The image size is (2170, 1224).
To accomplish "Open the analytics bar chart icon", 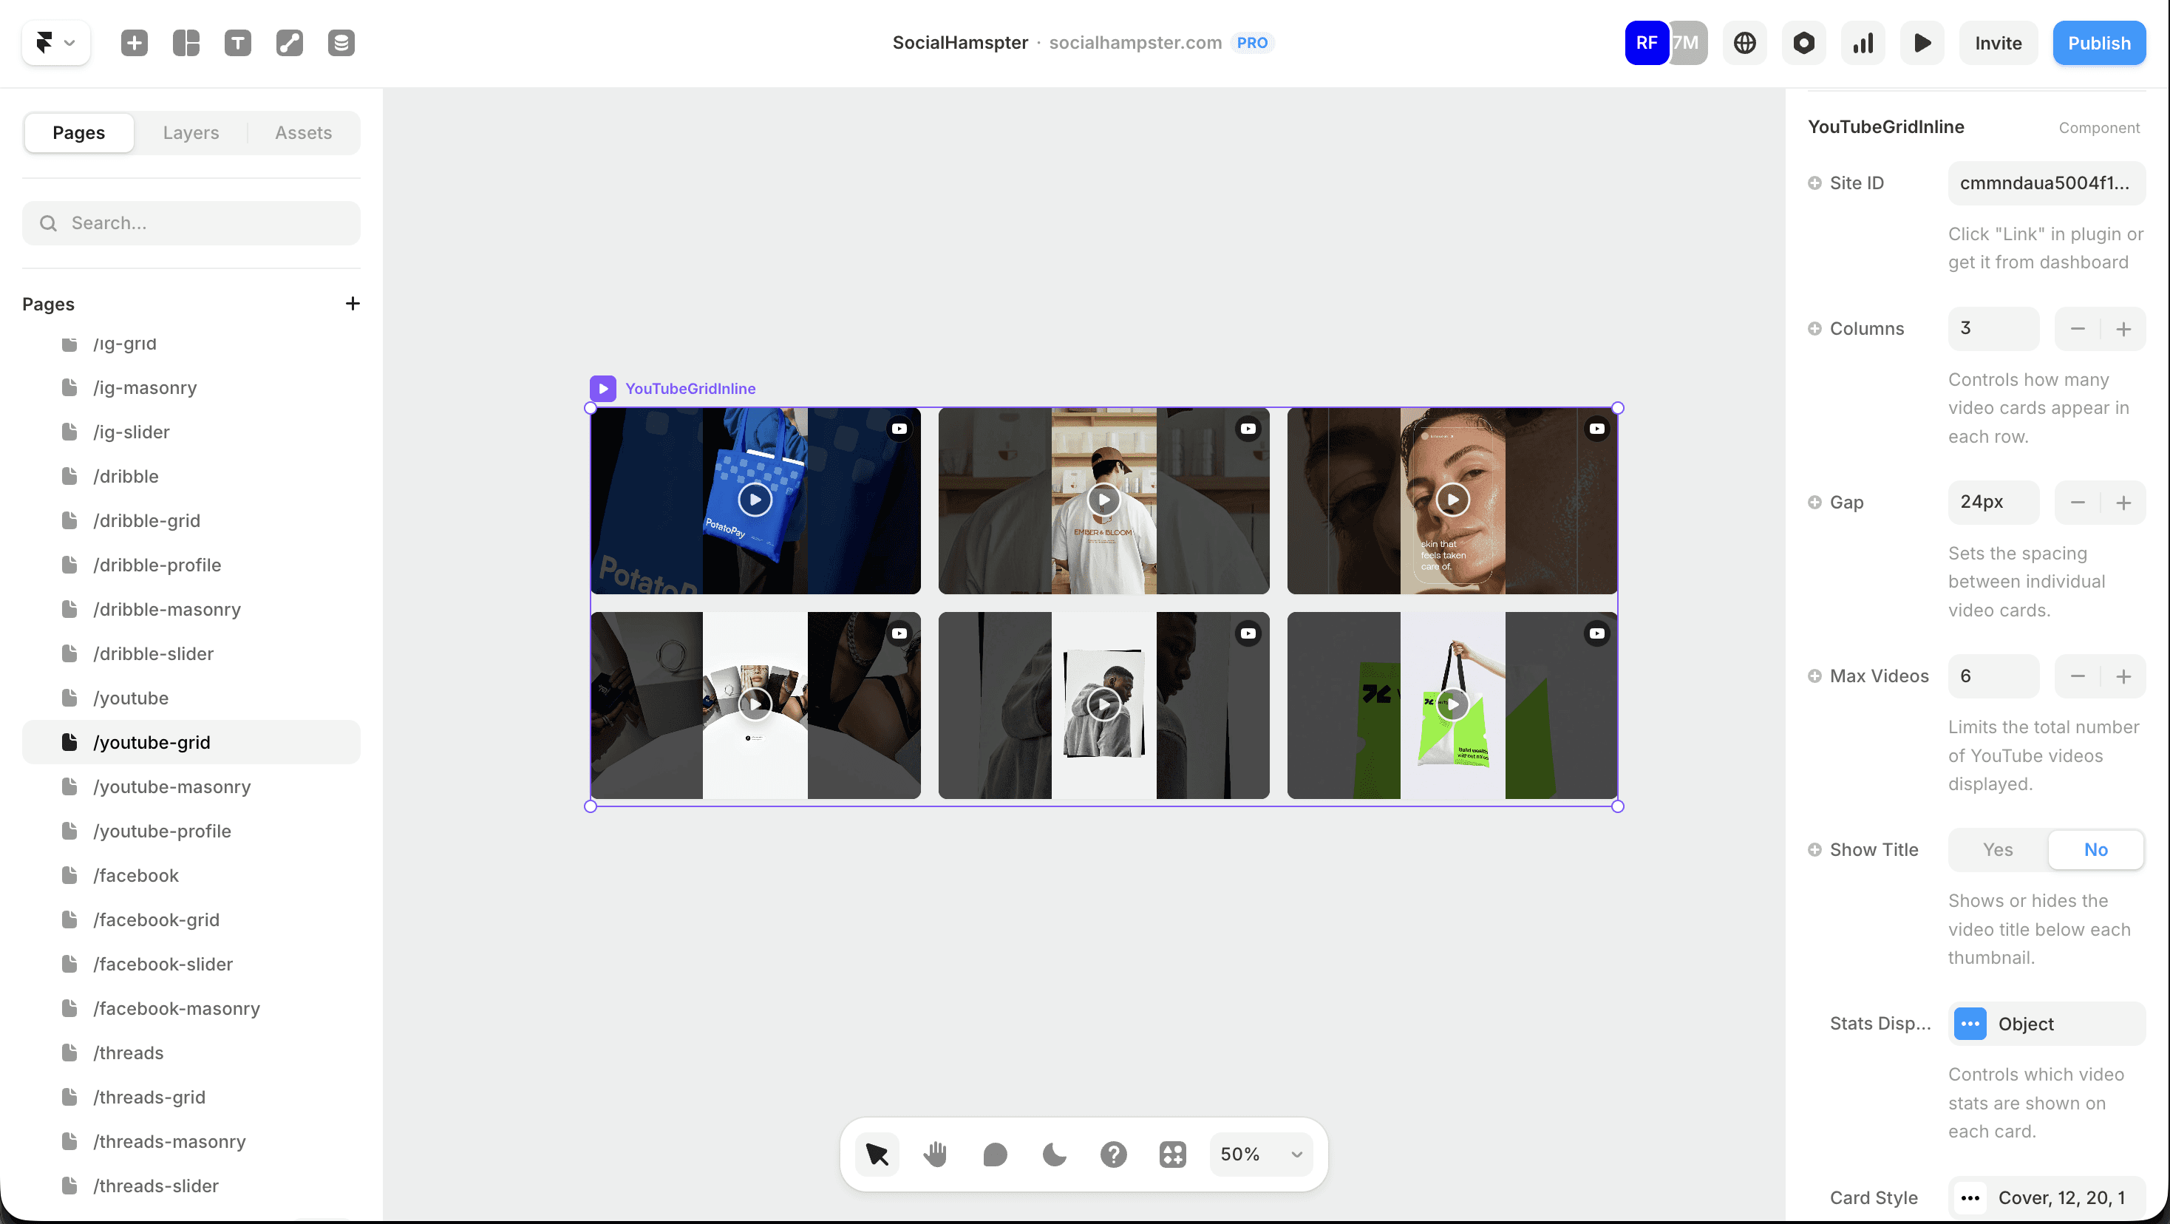I will point(1863,43).
